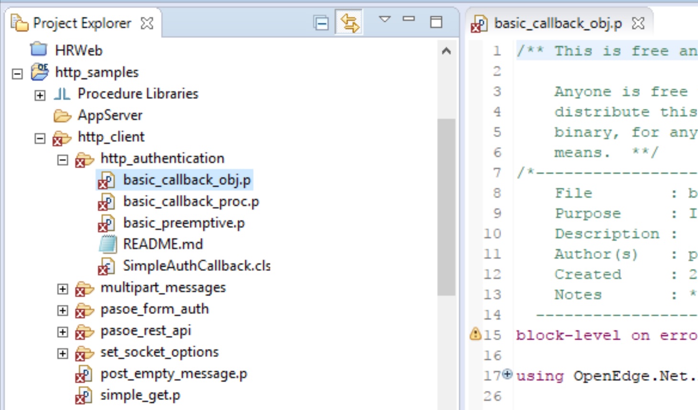Click the Project Explorer vertical scrollbar thumb
This screenshot has width=698, height=410.
coord(446,207)
